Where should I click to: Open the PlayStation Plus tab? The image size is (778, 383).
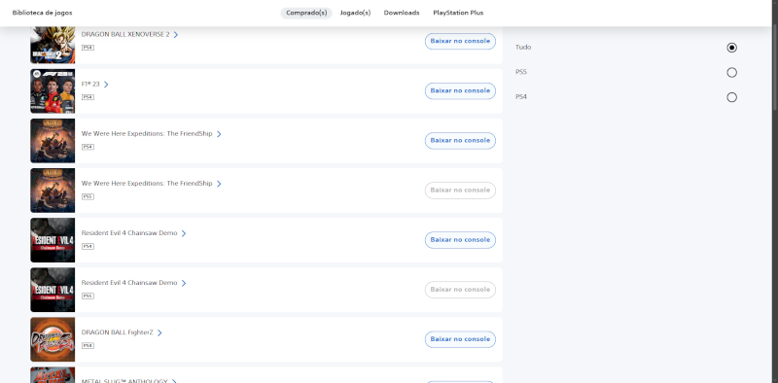click(458, 13)
